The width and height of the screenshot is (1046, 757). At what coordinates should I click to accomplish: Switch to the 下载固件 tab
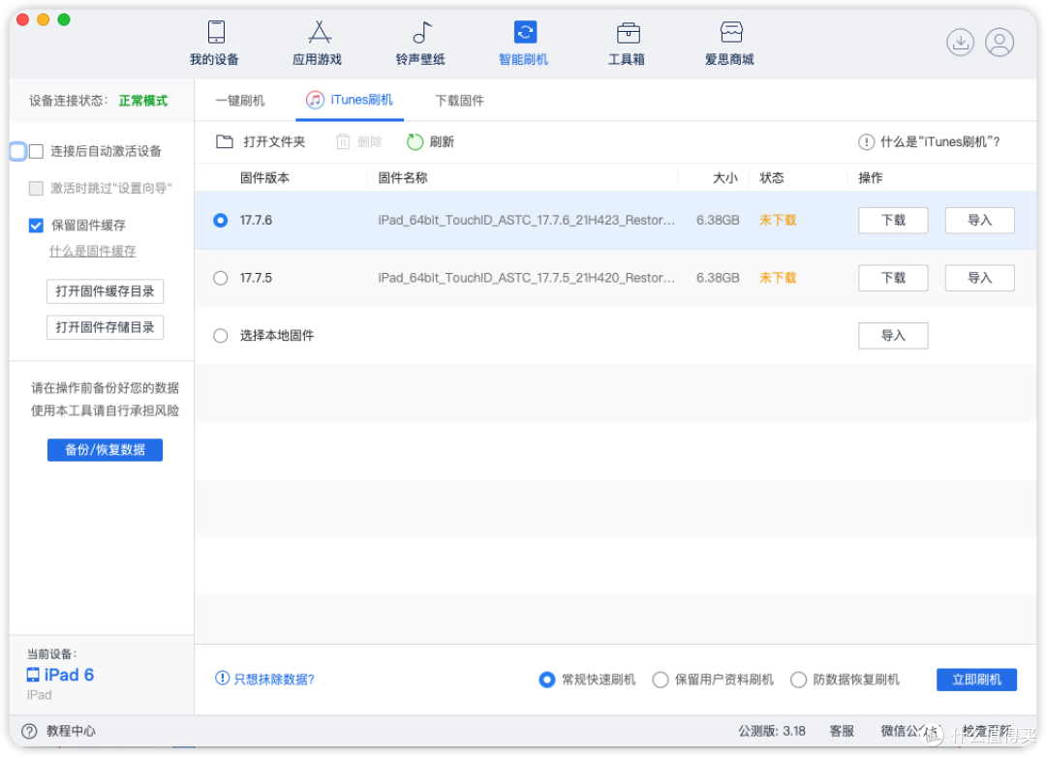point(459,101)
